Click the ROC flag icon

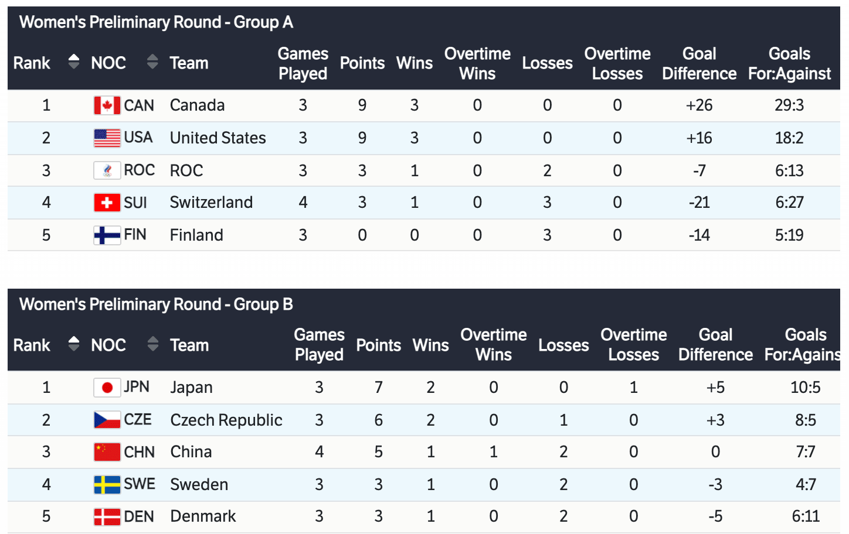click(107, 170)
